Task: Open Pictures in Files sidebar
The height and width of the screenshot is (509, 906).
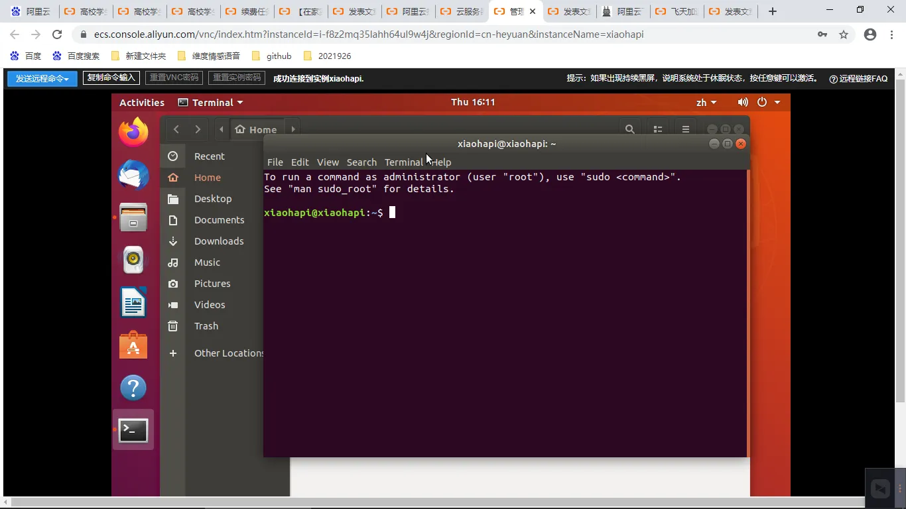Action: coord(212,284)
